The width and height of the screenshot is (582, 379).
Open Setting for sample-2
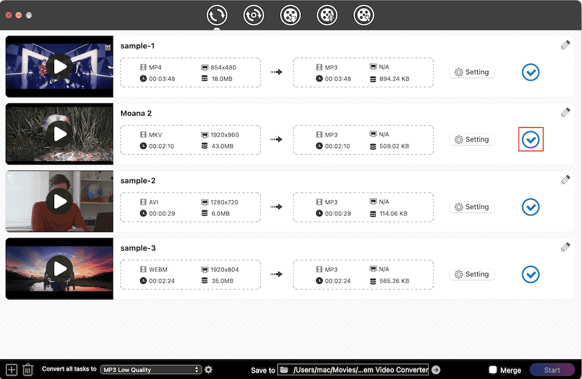coord(472,207)
